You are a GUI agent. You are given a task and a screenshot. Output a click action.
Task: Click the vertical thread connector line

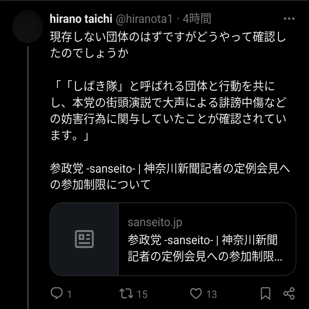(28, 180)
